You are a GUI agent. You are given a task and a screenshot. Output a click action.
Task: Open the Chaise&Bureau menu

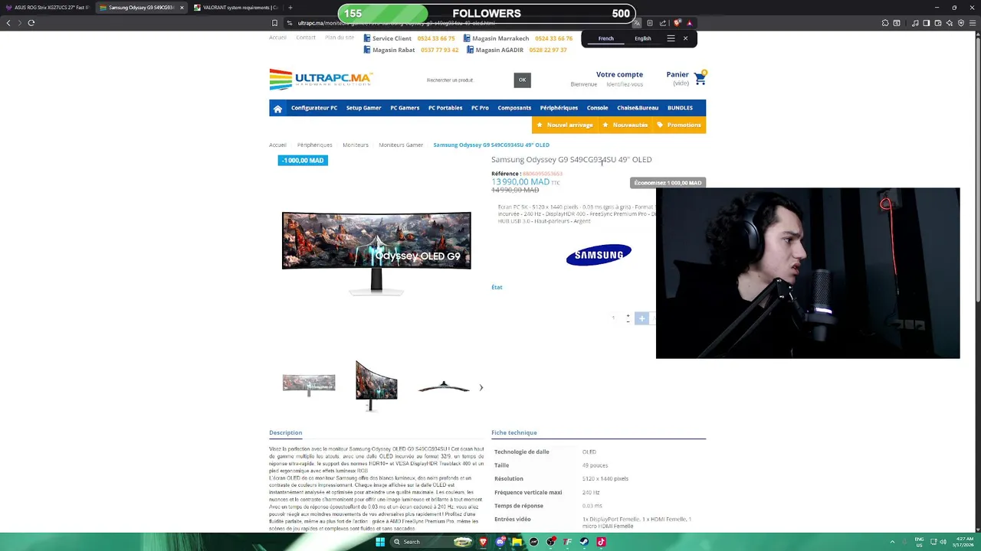[x=638, y=108]
